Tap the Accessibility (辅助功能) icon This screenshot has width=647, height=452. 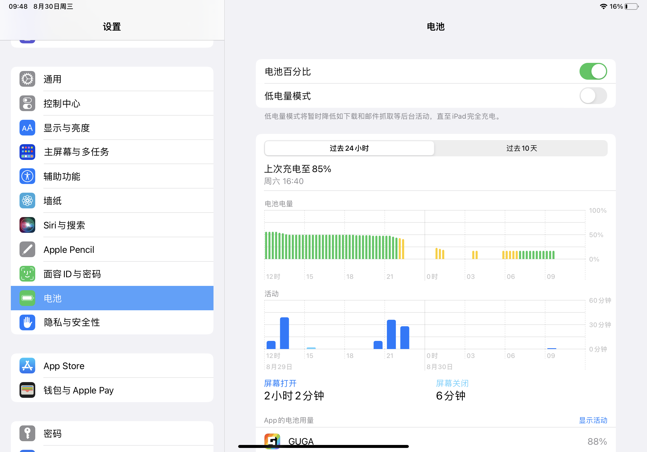tap(27, 176)
